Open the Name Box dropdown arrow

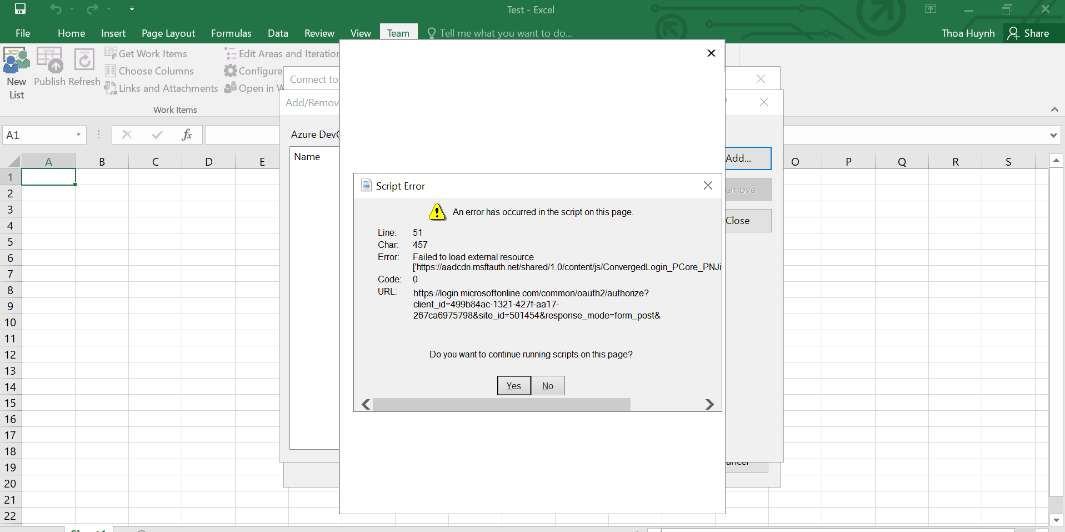pos(79,135)
